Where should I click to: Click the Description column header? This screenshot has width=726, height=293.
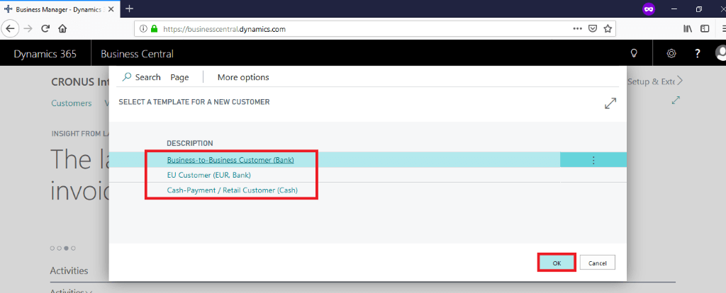click(190, 143)
